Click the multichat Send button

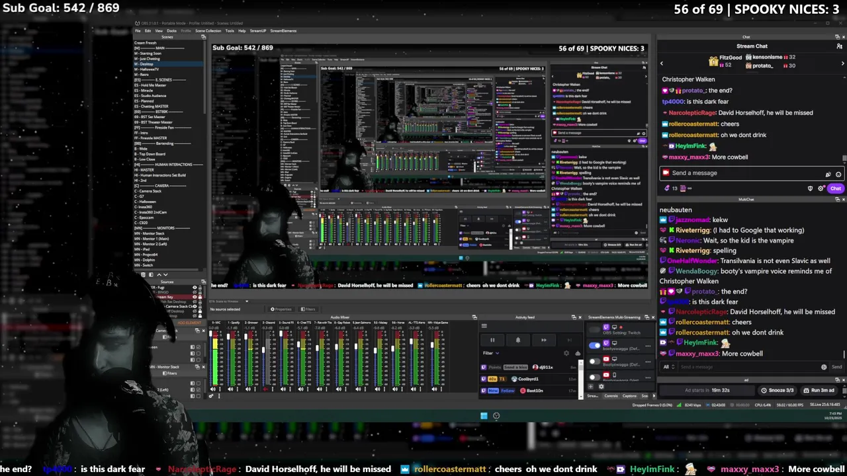pyautogui.click(x=837, y=367)
